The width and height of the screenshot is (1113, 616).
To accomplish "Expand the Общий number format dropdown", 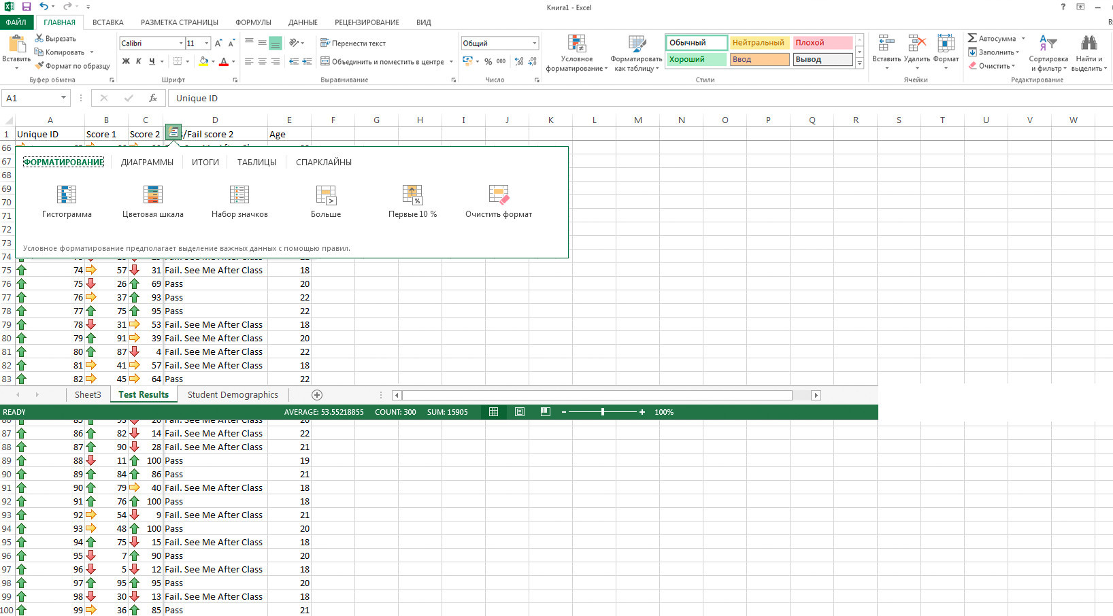I will 534,43.
